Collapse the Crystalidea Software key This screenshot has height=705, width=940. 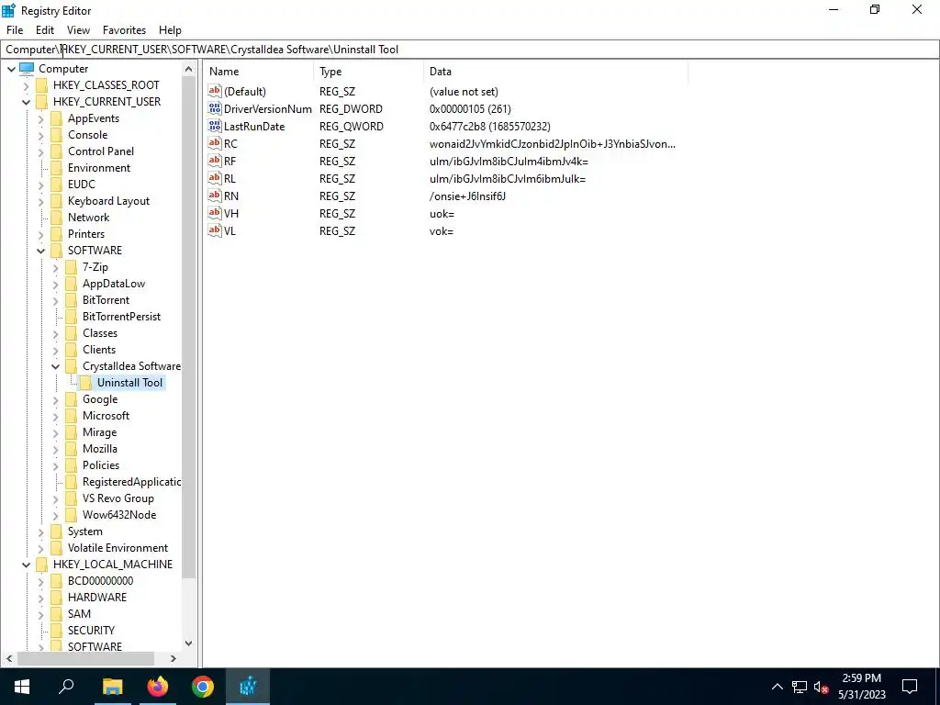(x=55, y=366)
